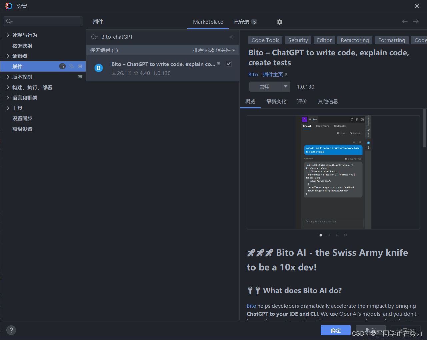Viewport: 427px width, 340px height.
Task: Clear the Bito-chatGPT search text
Action: [x=231, y=37]
